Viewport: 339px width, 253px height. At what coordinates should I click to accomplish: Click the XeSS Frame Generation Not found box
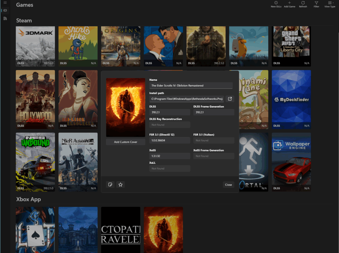pos(214,156)
